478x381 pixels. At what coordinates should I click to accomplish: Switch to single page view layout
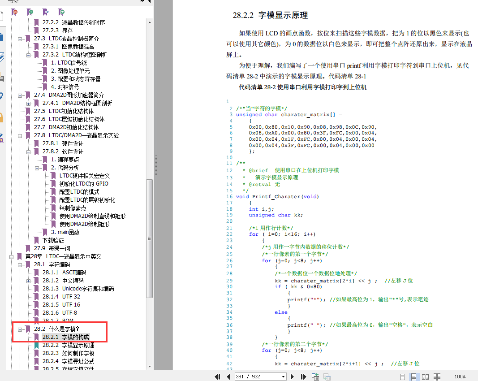coord(403,377)
